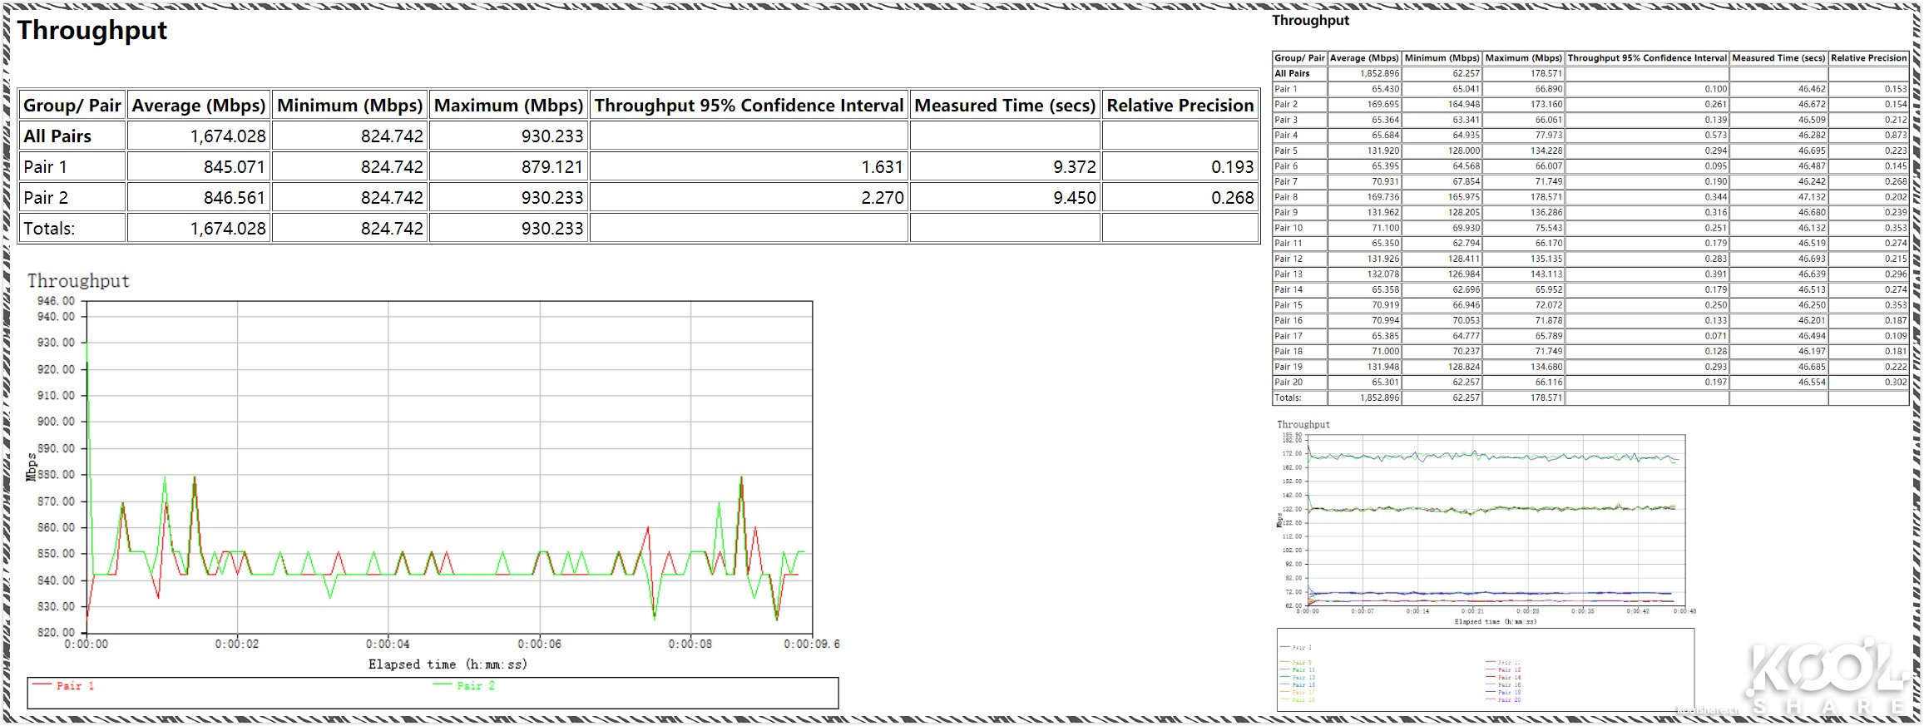1924x726 pixels.
Task: Click the Pair 20 legend entry
Action: pyautogui.click(x=1509, y=700)
